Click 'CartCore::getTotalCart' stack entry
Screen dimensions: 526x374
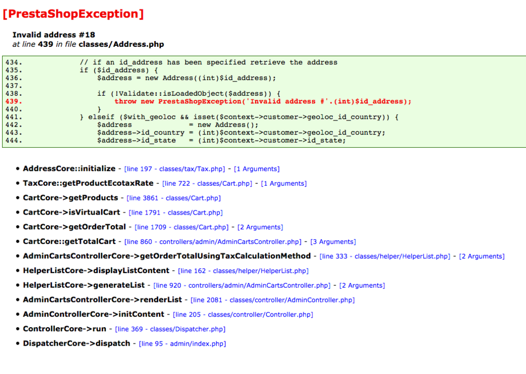(69, 241)
